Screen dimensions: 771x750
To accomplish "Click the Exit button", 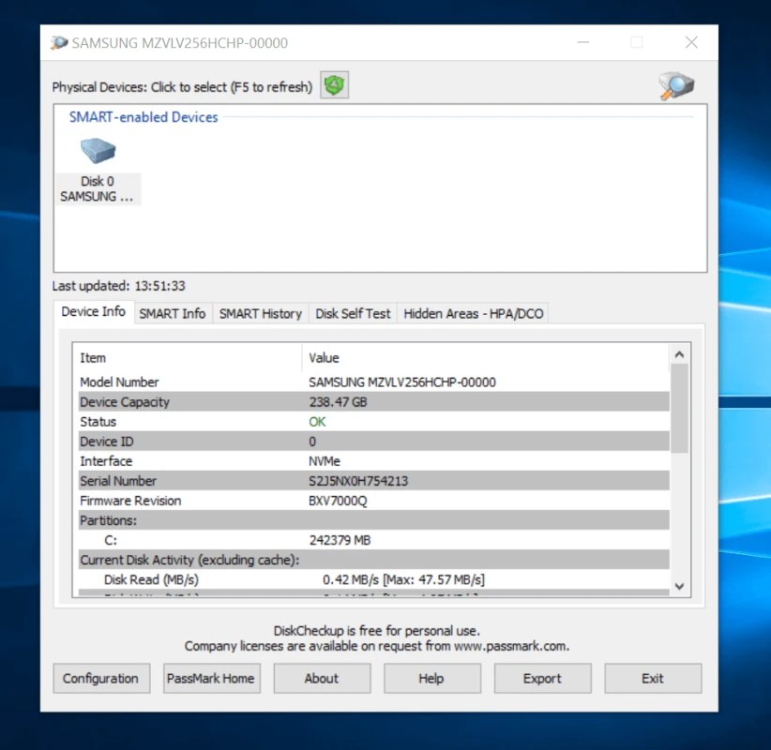I will (653, 678).
